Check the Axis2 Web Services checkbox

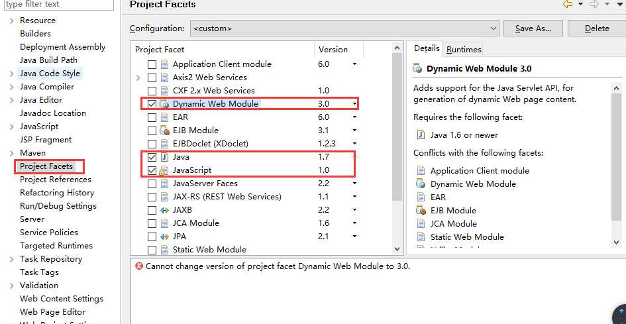click(152, 78)
